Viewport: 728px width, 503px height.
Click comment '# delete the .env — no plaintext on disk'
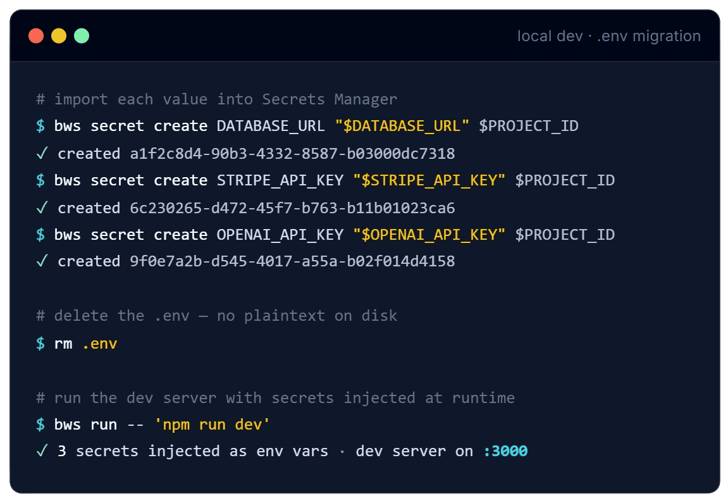click(217, 316)
